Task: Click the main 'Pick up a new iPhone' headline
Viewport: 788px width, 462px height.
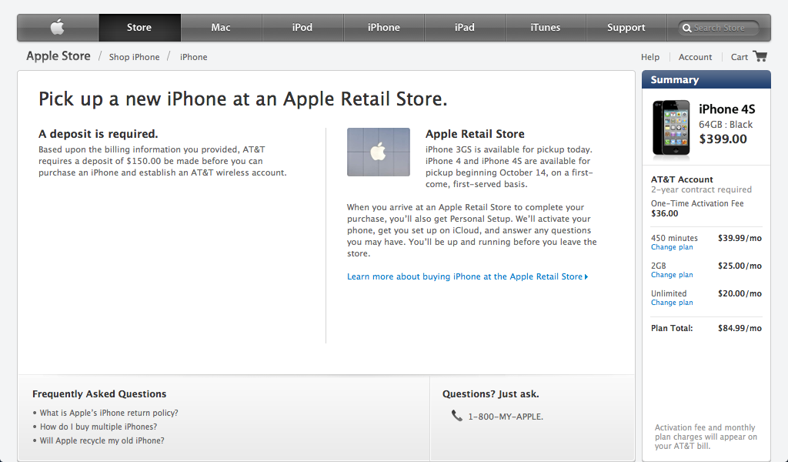Action: [242, 99]
